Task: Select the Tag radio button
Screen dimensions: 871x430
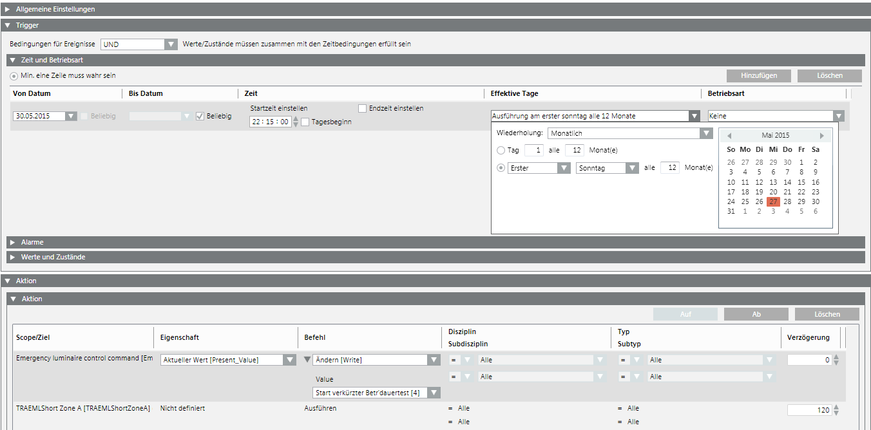Action: pos(501,151)
